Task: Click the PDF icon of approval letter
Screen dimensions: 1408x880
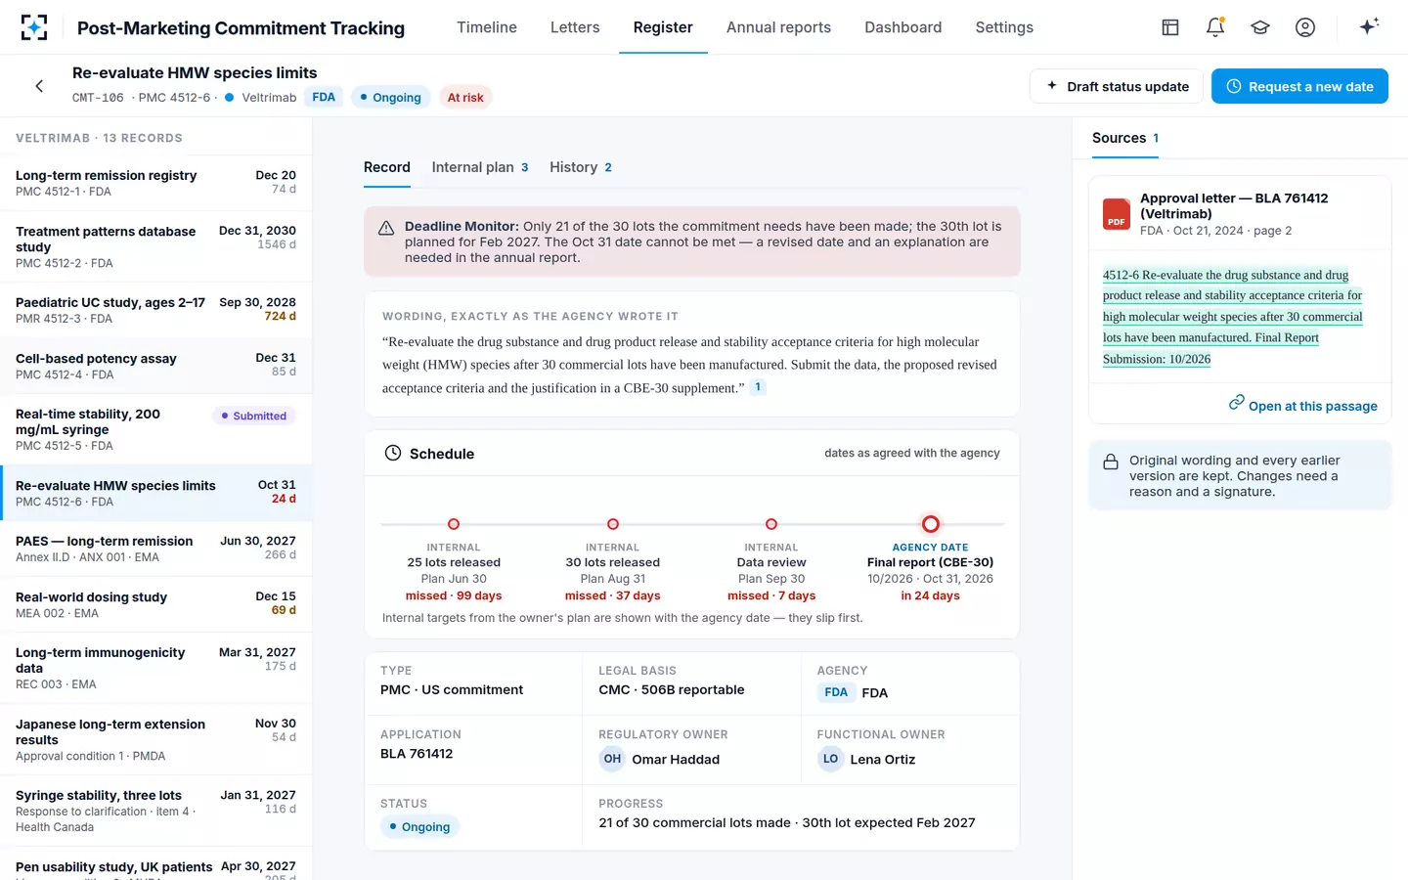Action: [x=1117, y=214]
